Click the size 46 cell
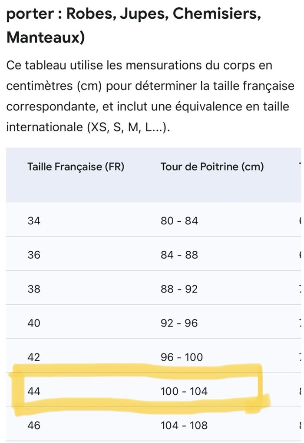 34,425
